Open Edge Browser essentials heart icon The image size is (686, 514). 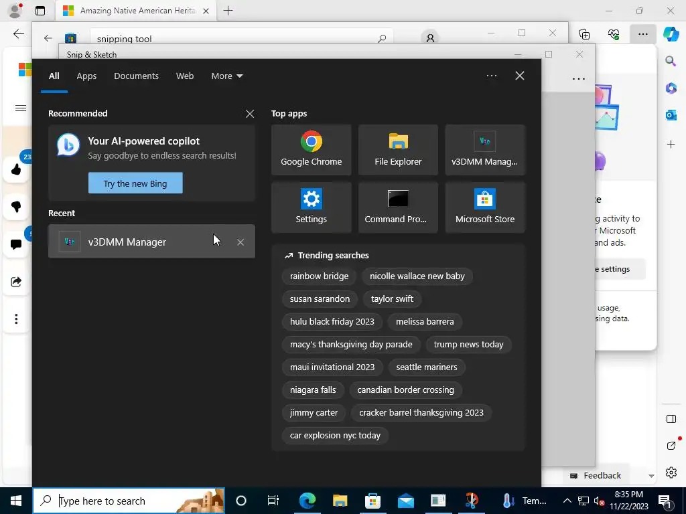coord(614,34)
